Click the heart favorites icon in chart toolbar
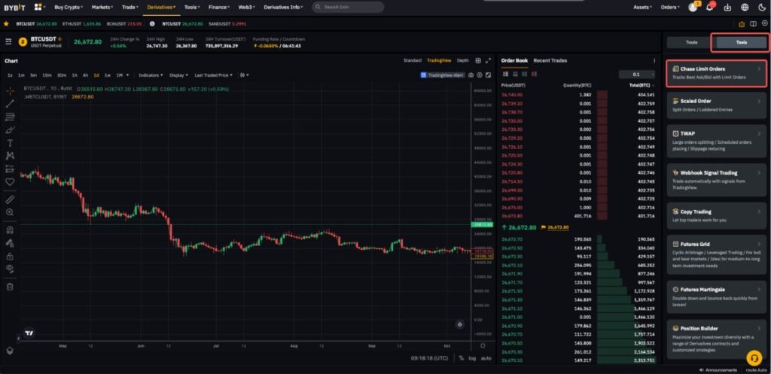771x374 pixels. (10, 182)
